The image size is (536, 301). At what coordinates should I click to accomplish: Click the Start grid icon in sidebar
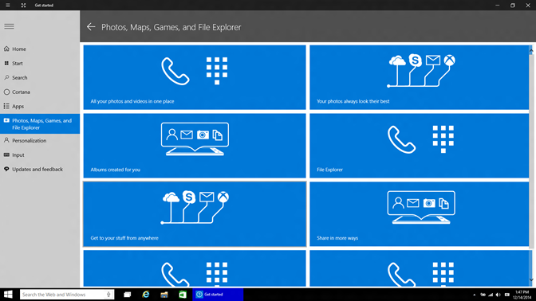(x=6, y=63)
